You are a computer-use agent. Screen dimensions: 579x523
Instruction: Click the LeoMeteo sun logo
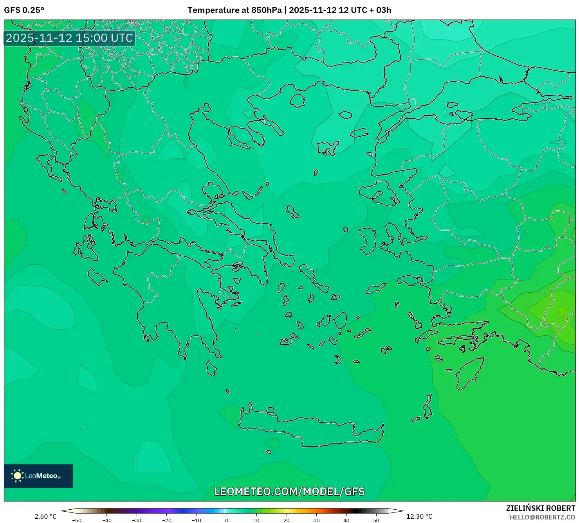pos(18,476)
